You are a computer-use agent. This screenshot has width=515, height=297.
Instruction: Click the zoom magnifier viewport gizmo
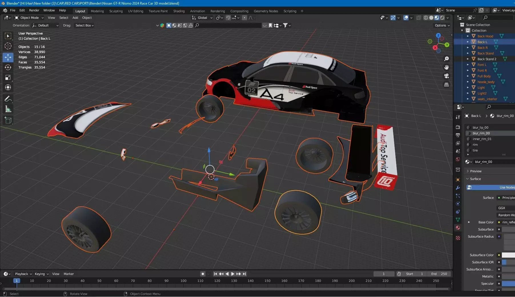(x=446, y=59)
